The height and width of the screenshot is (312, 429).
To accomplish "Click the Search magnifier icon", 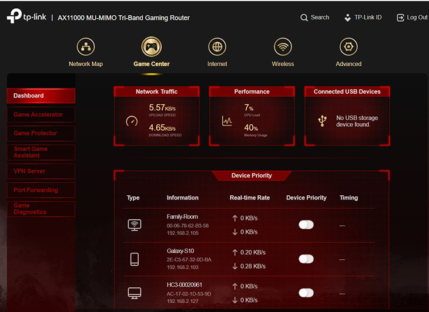I will [304, 18].
